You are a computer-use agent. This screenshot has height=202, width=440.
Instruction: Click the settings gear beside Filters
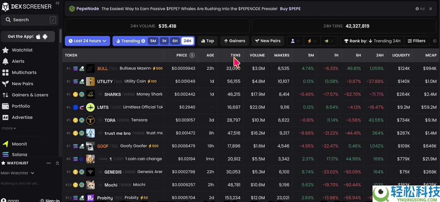coord(435,41)
